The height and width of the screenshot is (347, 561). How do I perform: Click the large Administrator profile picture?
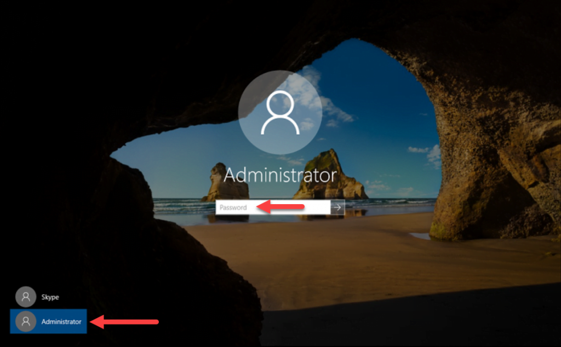(x=280, y=112)
